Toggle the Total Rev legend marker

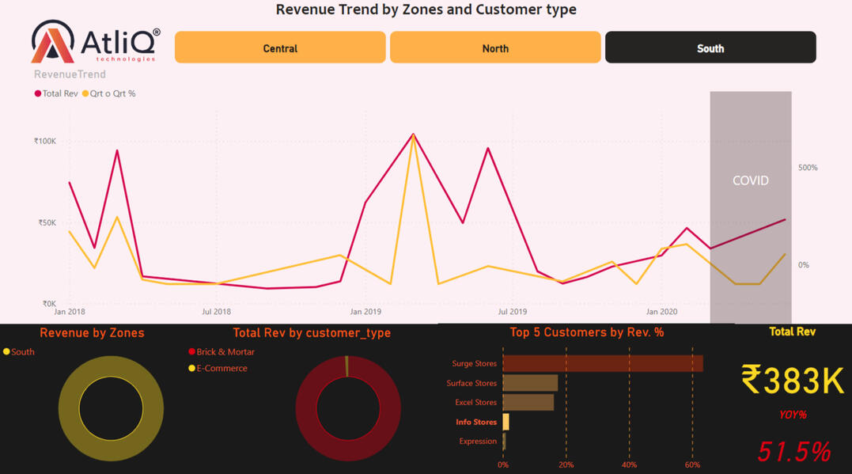(38, 93)
